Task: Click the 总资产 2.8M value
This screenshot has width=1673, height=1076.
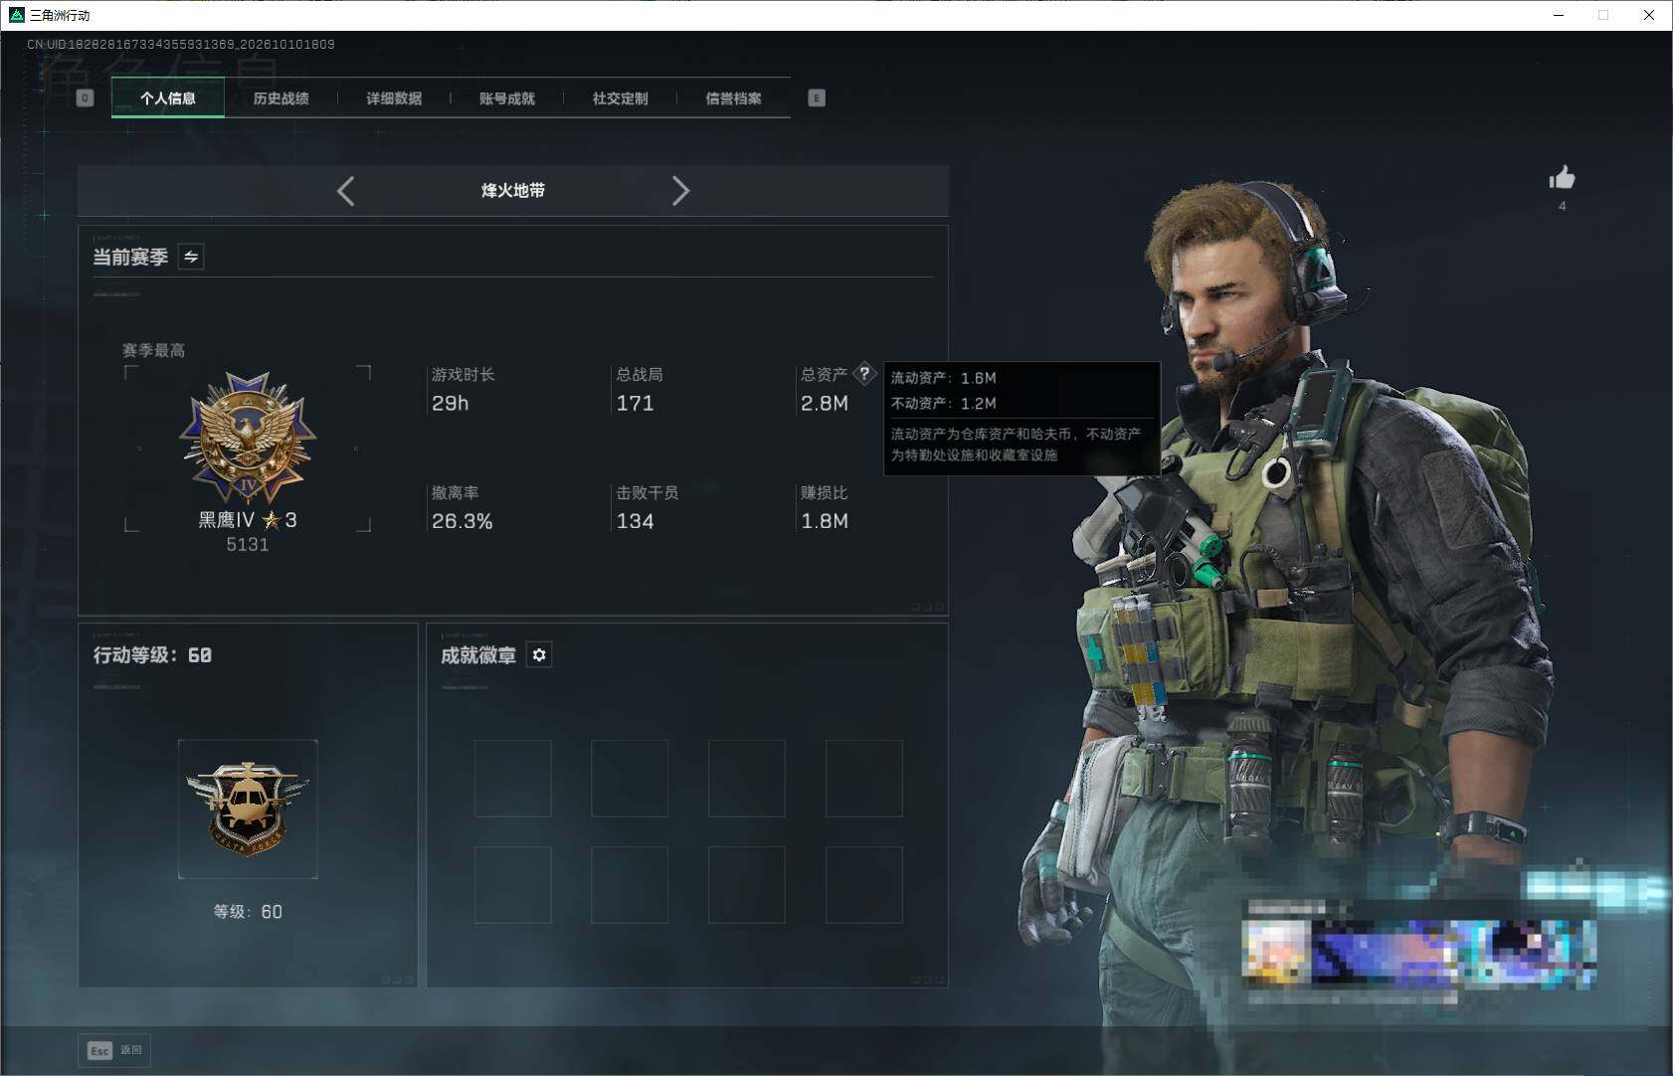Action: click(825, 403)
